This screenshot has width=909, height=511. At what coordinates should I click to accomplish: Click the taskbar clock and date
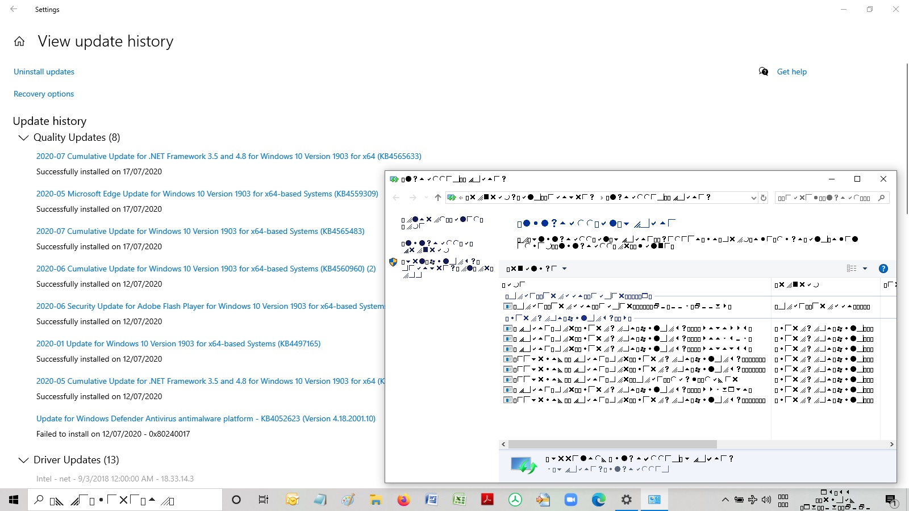(835, 500)
